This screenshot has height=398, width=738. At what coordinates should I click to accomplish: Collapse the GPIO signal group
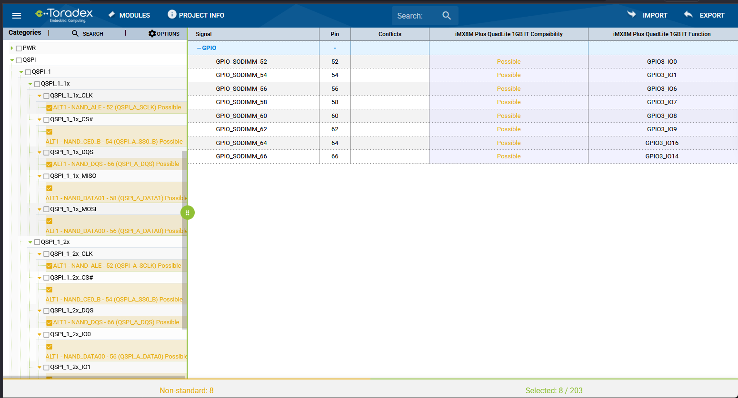(199, 48)
